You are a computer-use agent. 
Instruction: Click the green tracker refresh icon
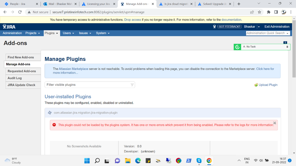(x=237, y=47)
